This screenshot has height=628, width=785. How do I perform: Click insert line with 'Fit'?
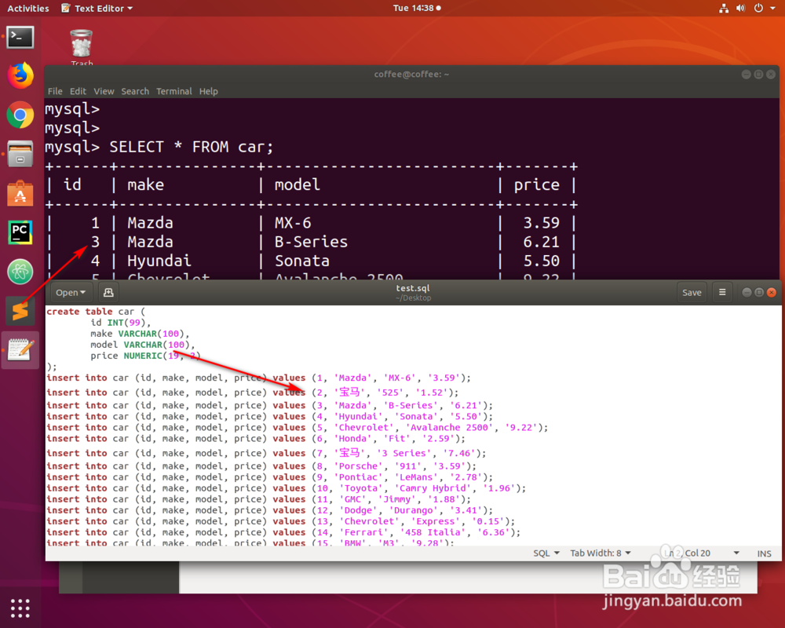pyautogui.click(x=256, y=438)
